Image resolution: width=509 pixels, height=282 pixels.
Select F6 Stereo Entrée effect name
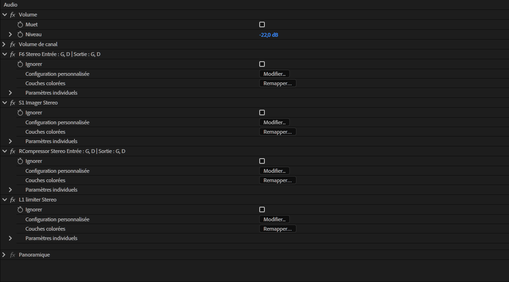[60, 54]
